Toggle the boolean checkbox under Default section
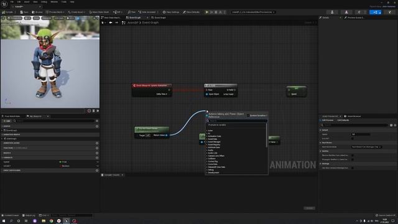This screenshot has height=224, width=398. [353, 138]
